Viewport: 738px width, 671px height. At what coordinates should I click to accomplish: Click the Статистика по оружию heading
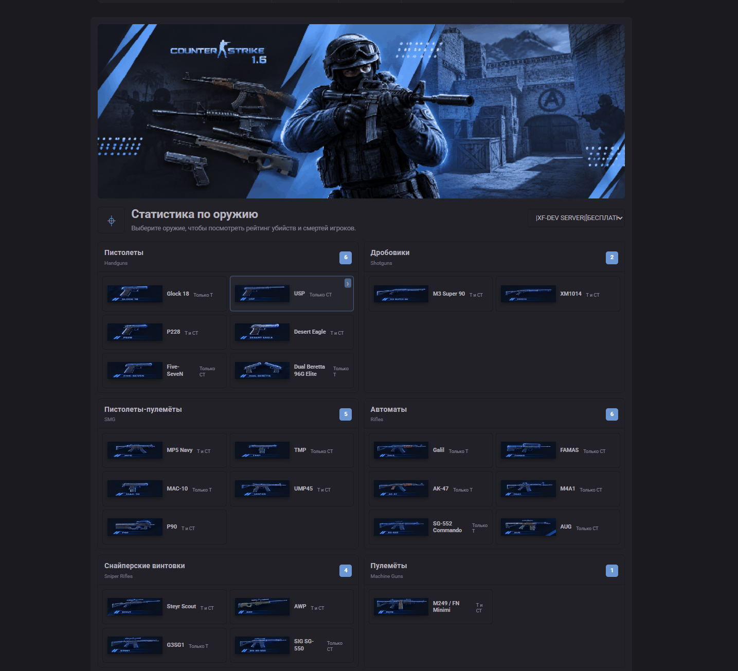(x=194, y=214)
